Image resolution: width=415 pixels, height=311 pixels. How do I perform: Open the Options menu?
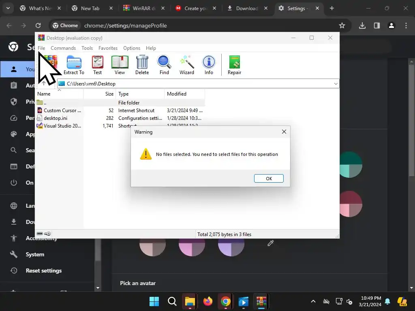(132, 48)
